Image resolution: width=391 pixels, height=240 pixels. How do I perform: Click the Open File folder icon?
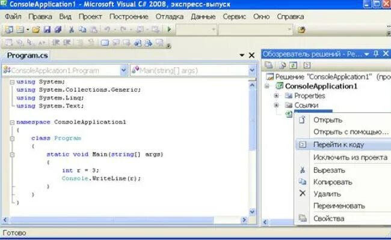36,29
